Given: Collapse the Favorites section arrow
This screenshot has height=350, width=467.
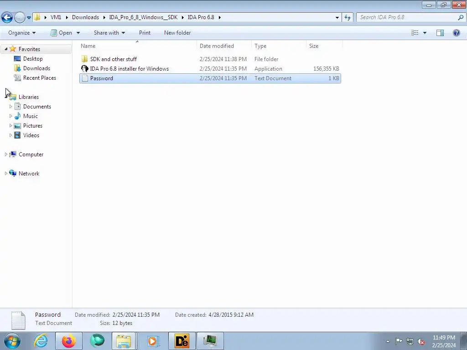Looking at the screenshot, I should point(6,49).
